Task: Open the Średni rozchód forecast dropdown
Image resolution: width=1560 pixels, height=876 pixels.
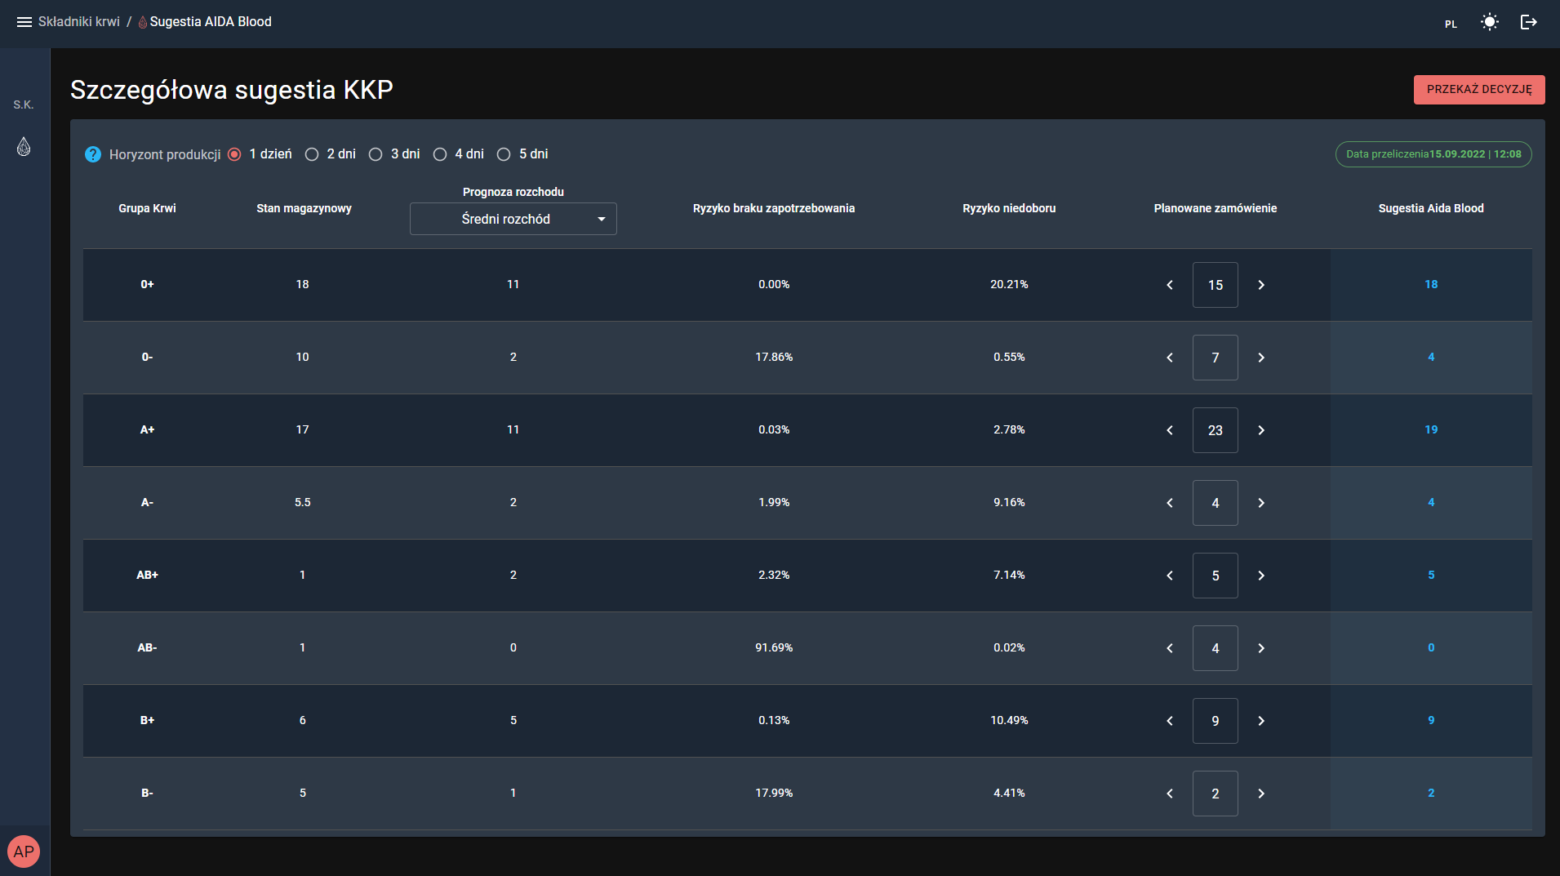Action: (x=513, y=219)
